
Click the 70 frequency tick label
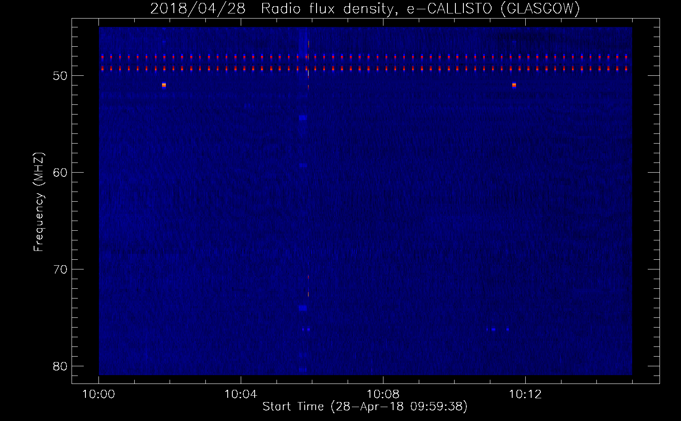[61, 269]
